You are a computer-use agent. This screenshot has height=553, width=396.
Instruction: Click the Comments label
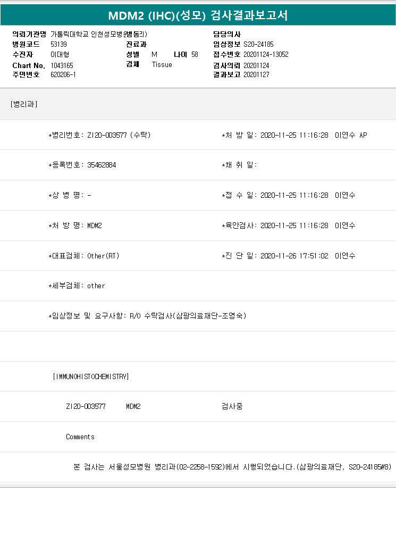(x=80, y=437)
